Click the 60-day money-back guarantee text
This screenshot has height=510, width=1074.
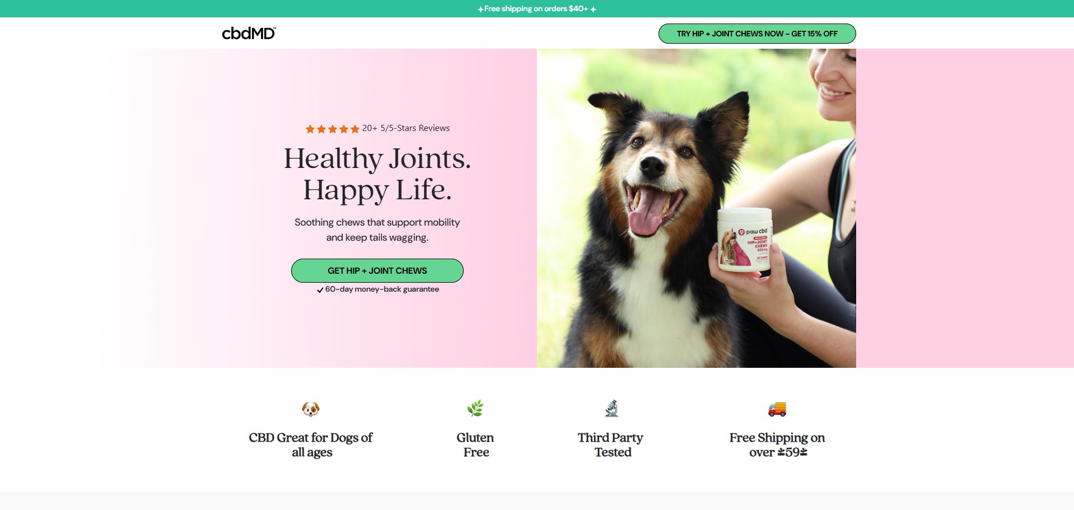point(382,289)
